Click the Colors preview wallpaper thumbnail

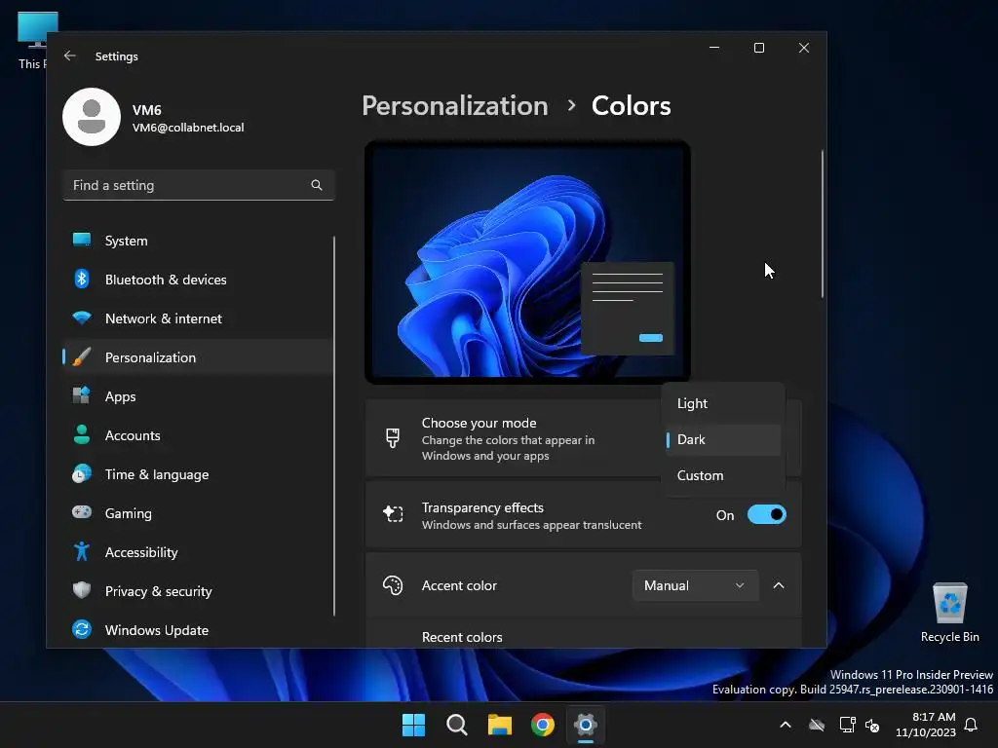(527, 262)
